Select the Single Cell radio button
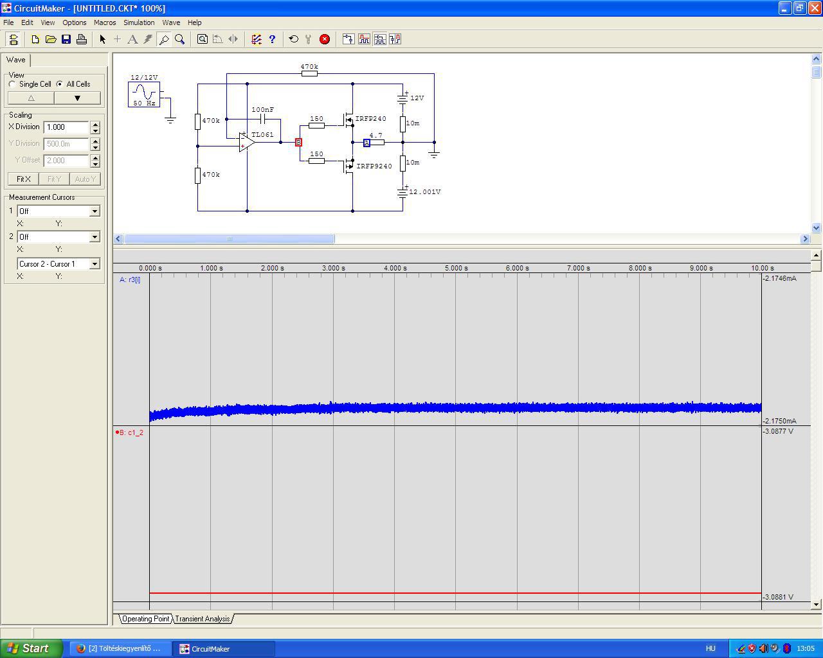Image resolution: width=823 pixels, height=658 pixels. click(x=12, y=84)
